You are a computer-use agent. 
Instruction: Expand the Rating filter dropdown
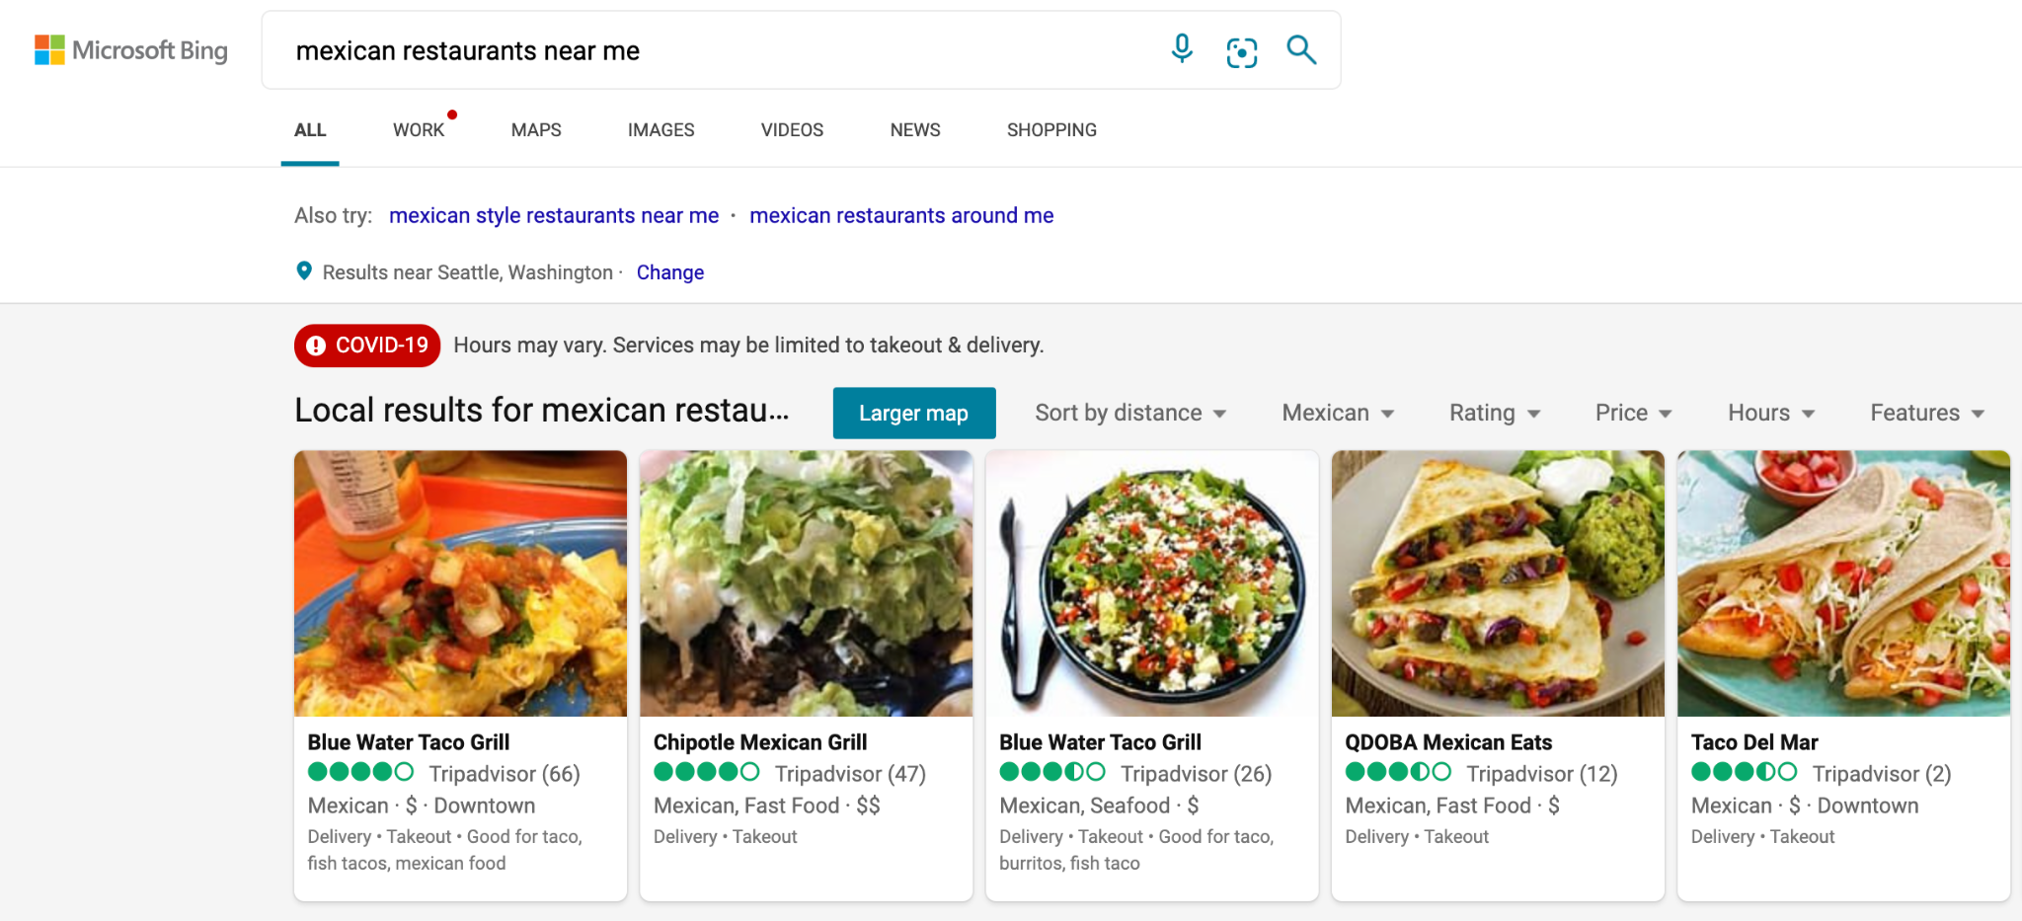click(1495, 413)
